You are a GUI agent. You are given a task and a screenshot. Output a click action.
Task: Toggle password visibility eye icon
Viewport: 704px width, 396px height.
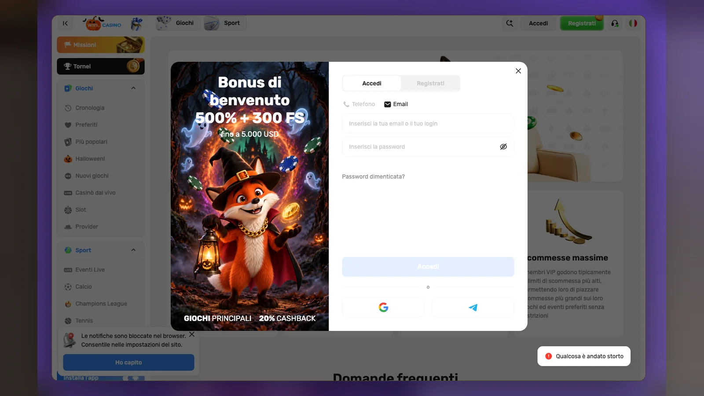click(503, 147)
